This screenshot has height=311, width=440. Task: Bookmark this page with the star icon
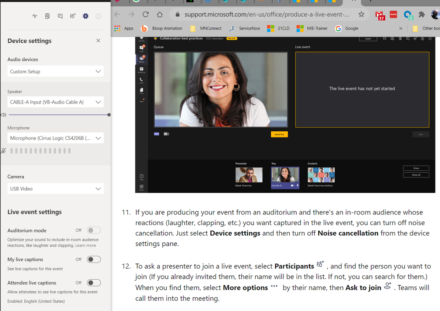(362, 14)
